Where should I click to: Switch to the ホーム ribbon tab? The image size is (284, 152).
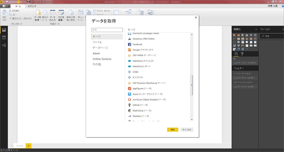click(x=18, y=6)
